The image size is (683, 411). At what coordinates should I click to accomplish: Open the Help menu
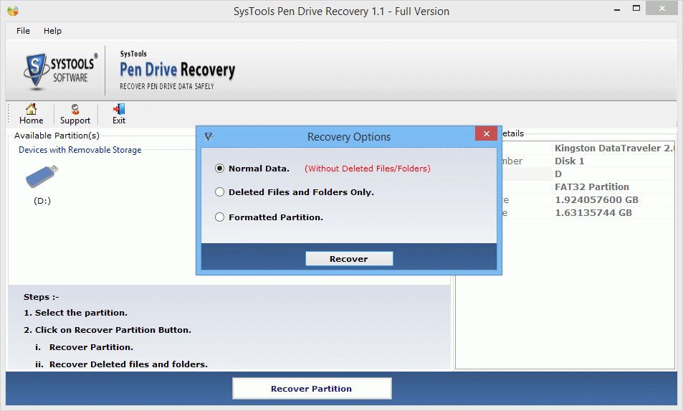52,31
